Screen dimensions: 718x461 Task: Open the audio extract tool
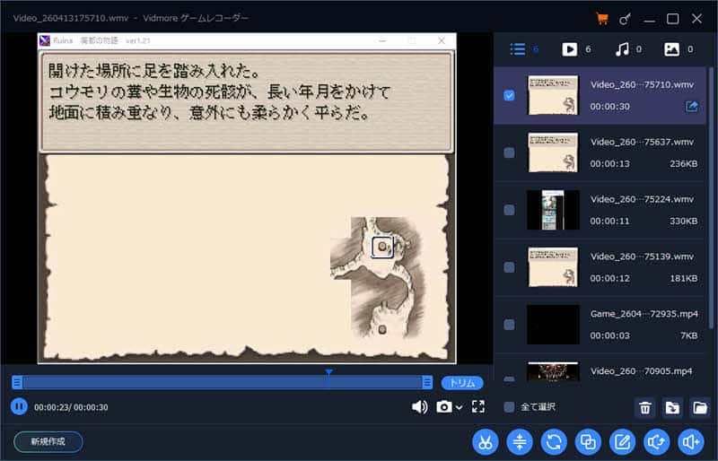point(657,442)
